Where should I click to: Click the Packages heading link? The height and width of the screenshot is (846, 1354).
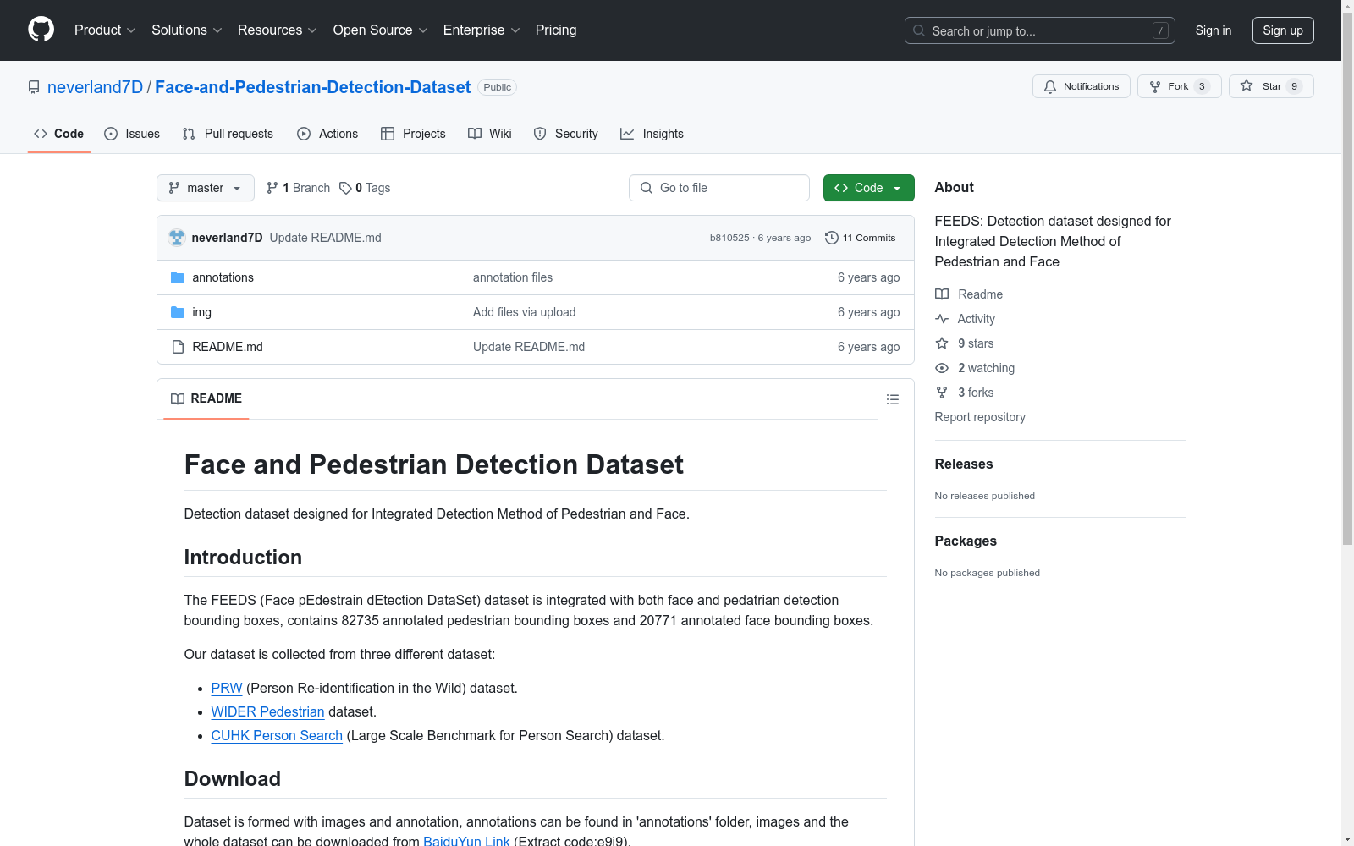pos(966,541)
